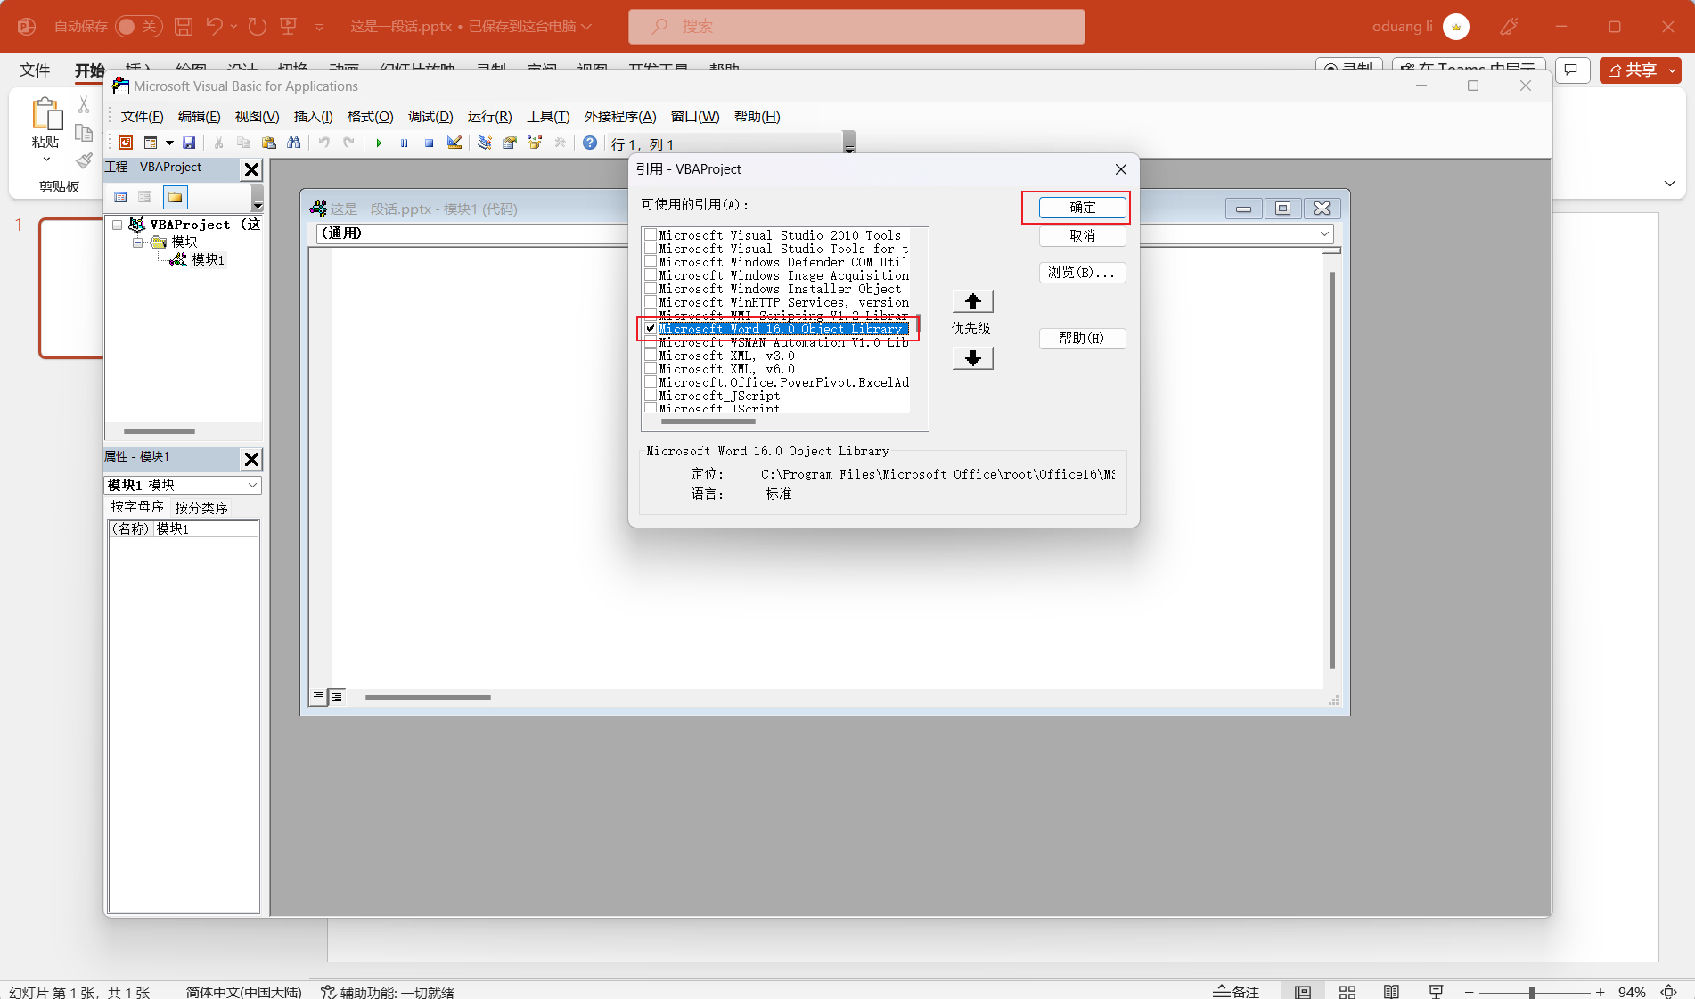Click 帮助(H) button in references dialog
1695x999 pixels.
(x=1082, y=339)
